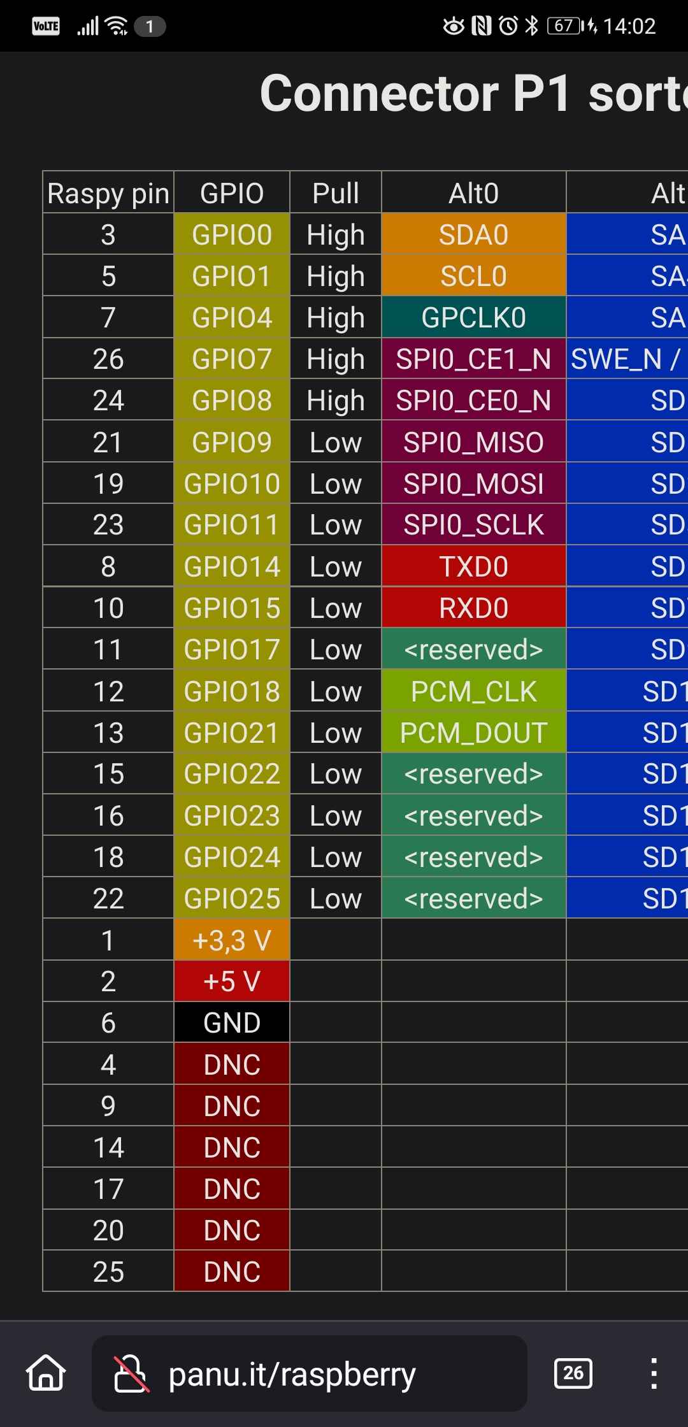Click the black GND cell
Image resolution: width=688 pixels, height=1427 pixels.
(232, 1023)
